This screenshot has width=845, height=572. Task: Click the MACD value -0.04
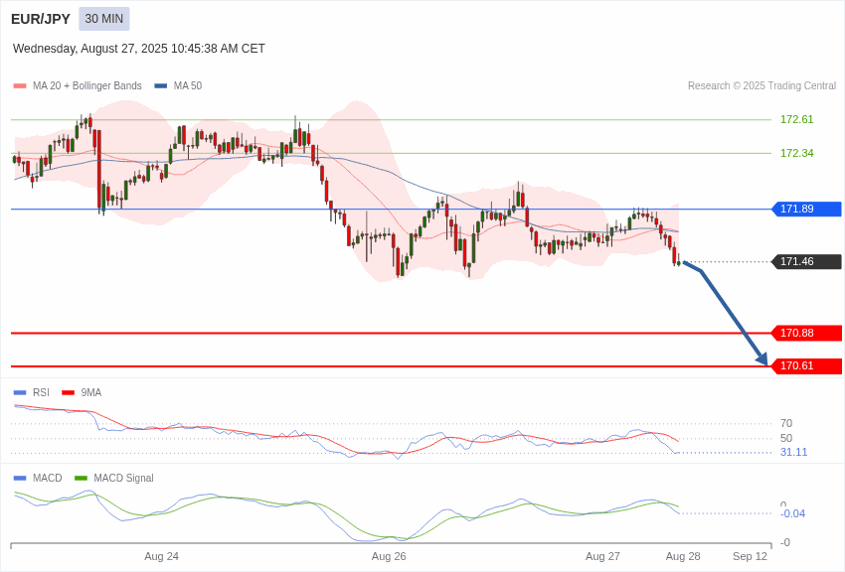[792, 513]
